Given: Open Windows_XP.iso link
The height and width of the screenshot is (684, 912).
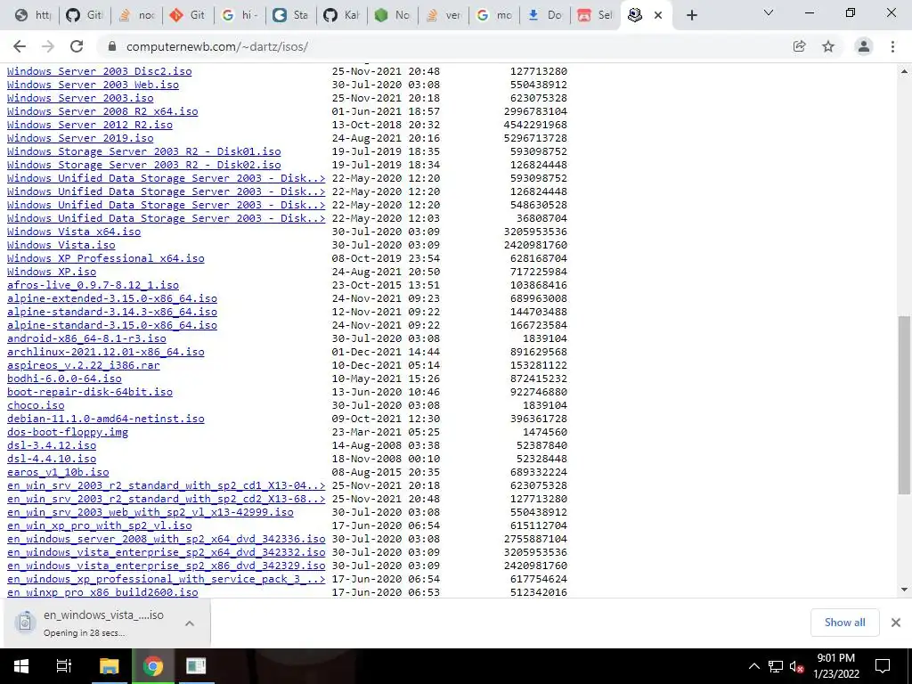Looking at the screenshot, I should 52,272.
